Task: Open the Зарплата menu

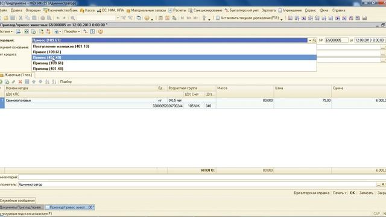Action: [x=268, y=10]
